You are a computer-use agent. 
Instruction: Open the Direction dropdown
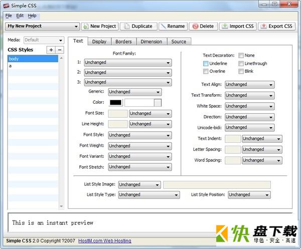249,117
